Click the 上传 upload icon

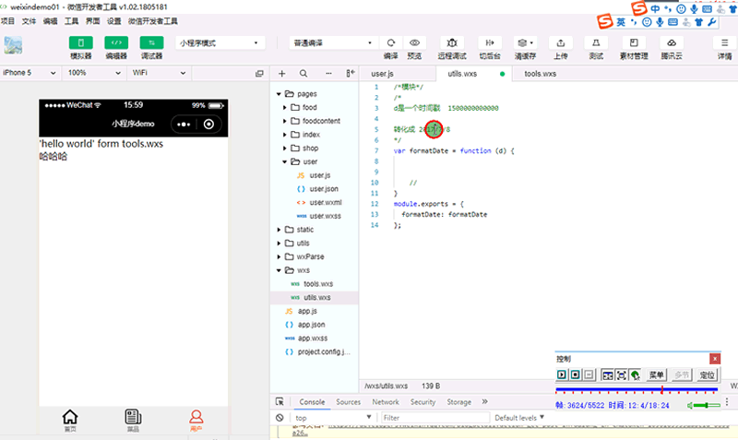pyautogui.click(x=561, y=42)
